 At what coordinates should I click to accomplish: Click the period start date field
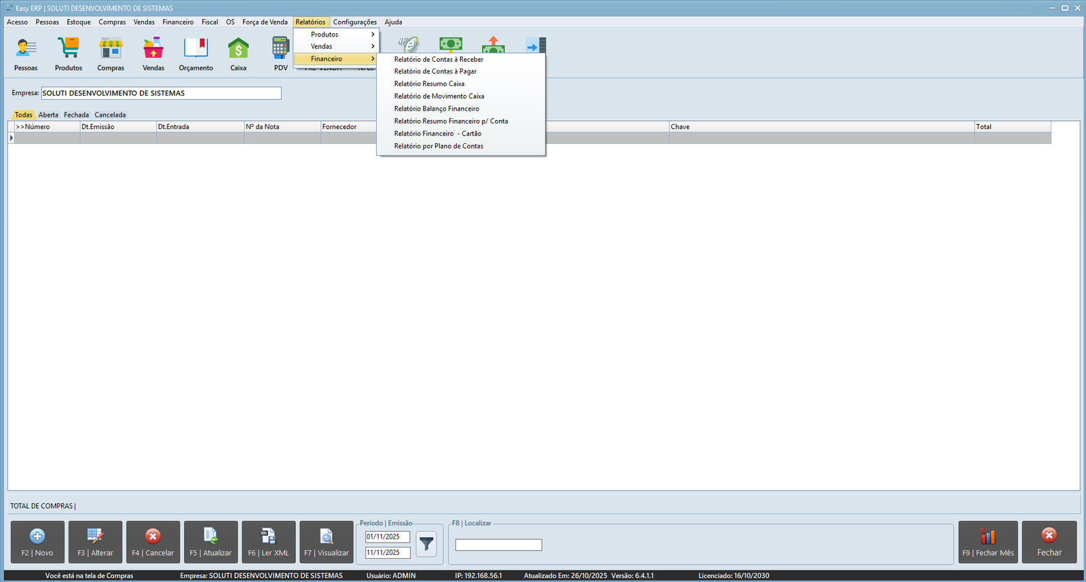pyautogui.click(x=387, y=537)
